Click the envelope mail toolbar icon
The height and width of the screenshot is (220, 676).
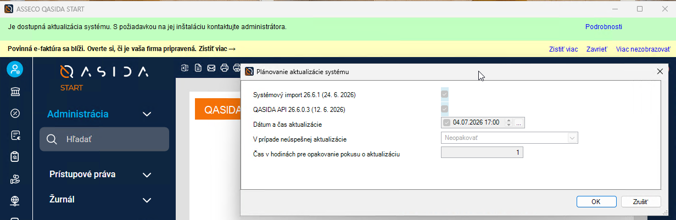[x=211, y=68]
